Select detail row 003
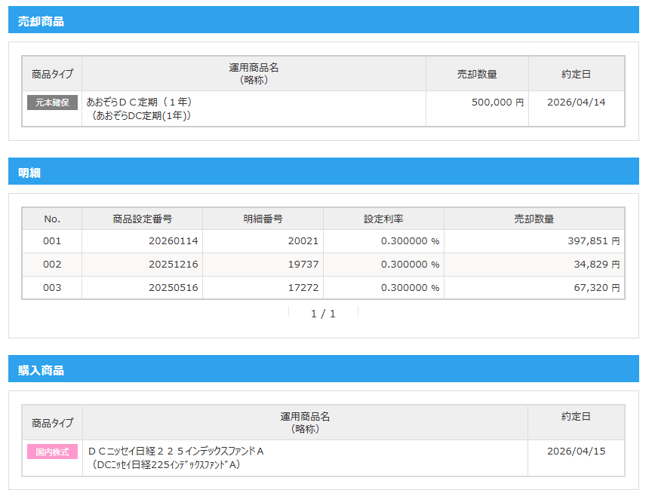649x499 pixels. 52,288
